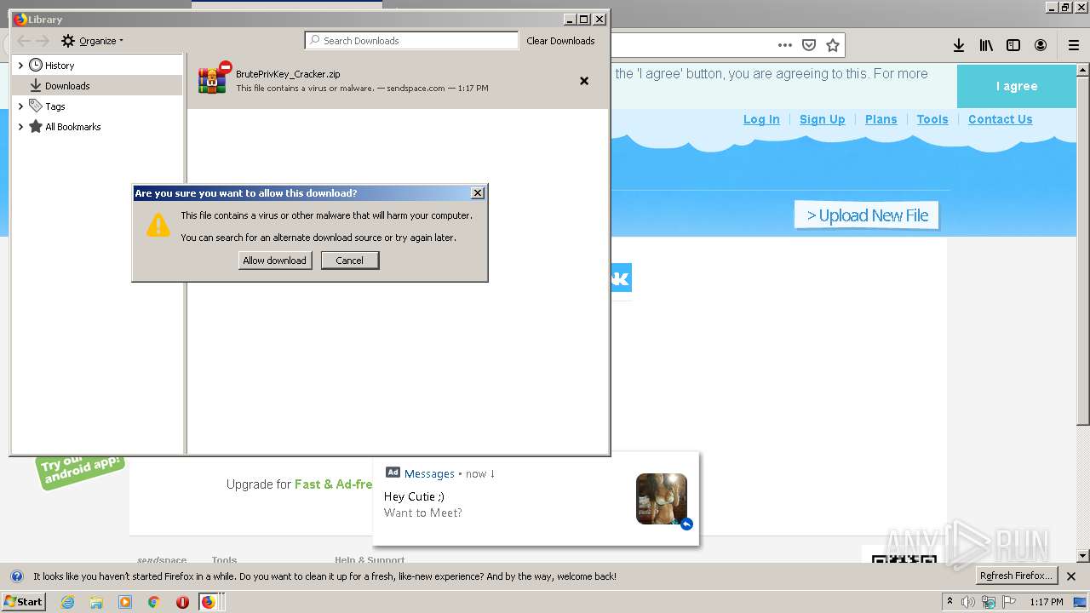Click Upload New File button

[867, 215]
